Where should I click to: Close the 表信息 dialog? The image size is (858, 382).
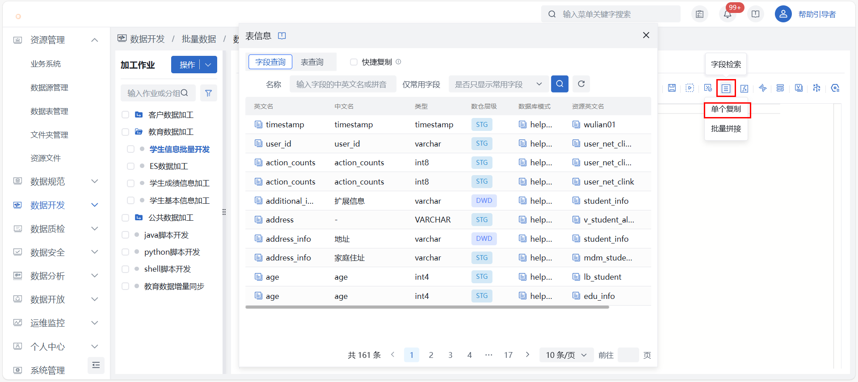[x=646, y=35]
